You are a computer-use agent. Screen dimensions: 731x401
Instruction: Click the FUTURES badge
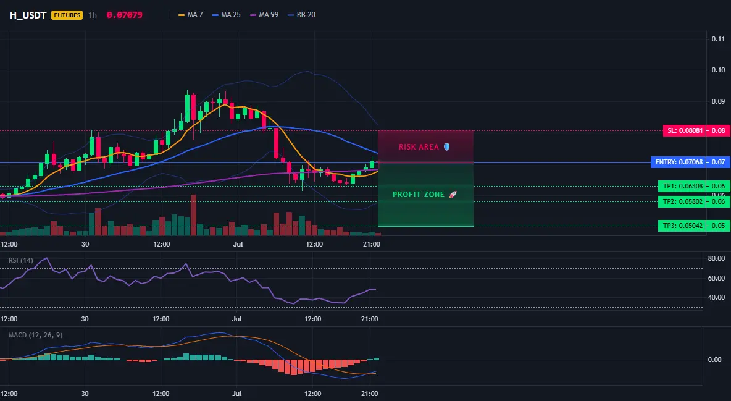67,15
